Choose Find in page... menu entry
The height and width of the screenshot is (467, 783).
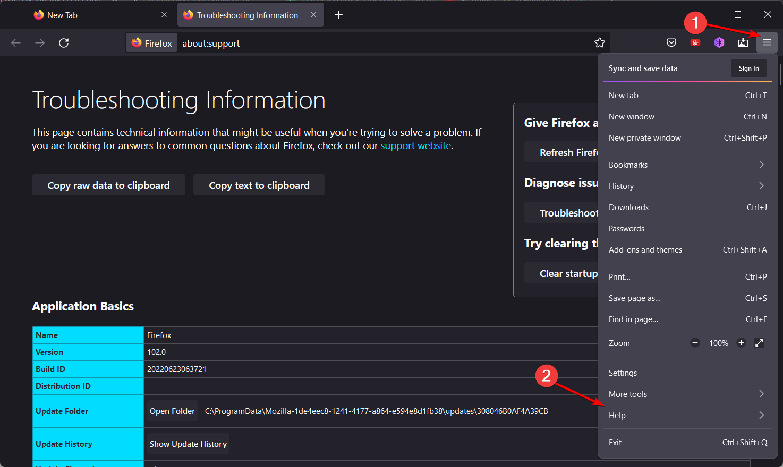tap(688, 319)
